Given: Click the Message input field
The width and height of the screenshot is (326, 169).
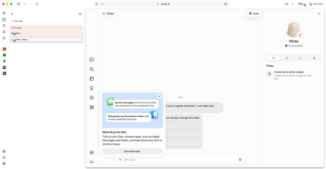Looking at the screenshot, I should point(180,160).
